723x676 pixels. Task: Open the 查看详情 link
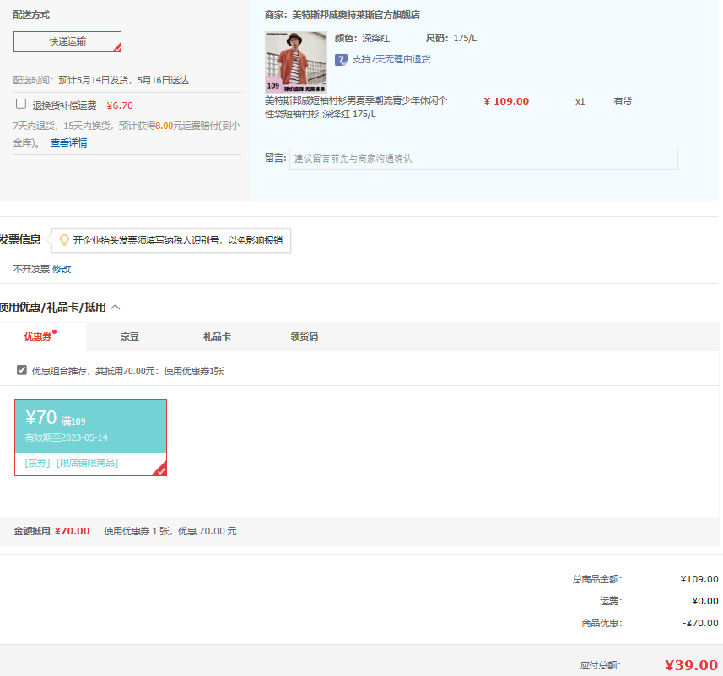(68, 142)
